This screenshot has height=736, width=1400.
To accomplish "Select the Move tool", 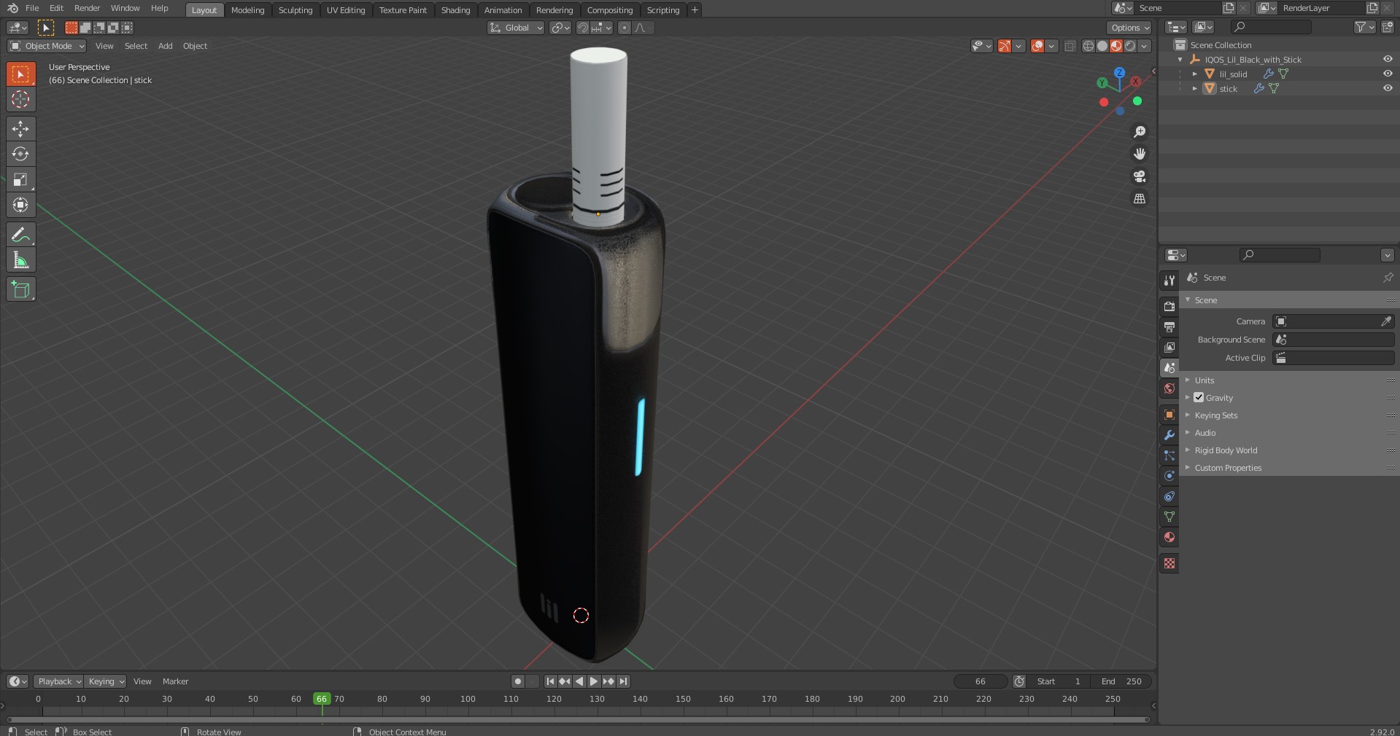I will click(x=20, y=129).
